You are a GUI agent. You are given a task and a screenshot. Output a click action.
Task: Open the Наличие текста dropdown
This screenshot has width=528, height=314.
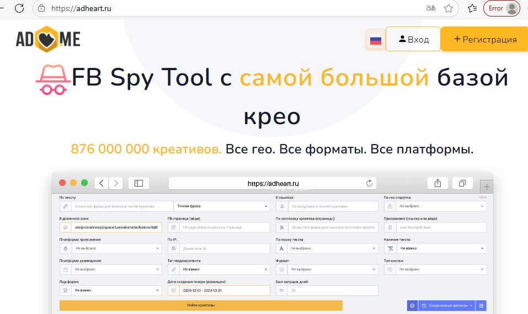[x=441, y=248]
